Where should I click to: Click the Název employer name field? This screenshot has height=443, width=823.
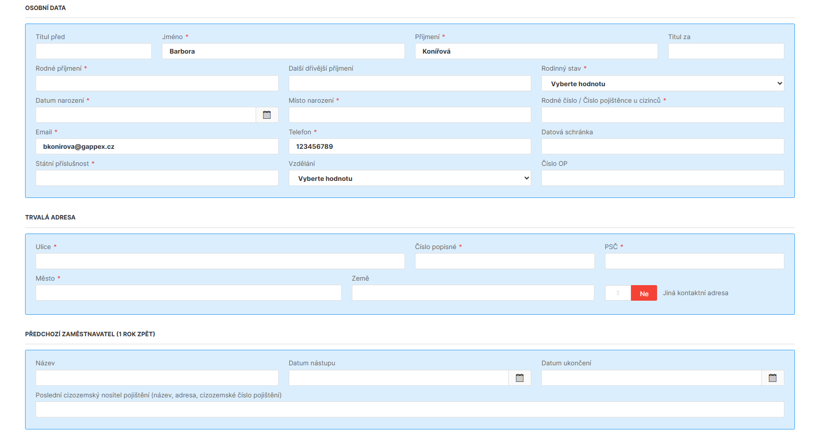pos(156,378)
